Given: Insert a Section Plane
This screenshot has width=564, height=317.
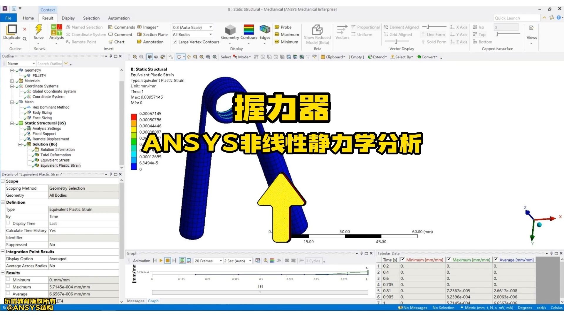Looking at the screenshot, I should coord(152,34).
